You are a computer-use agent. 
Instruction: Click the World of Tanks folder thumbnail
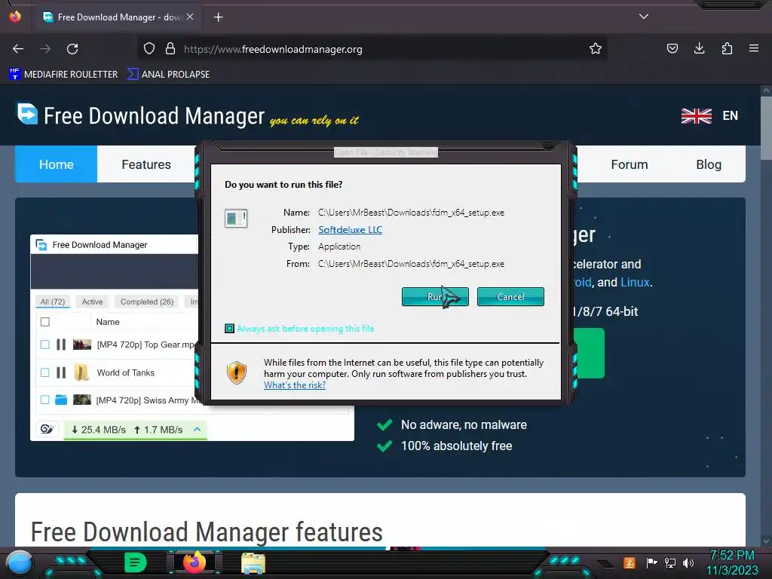pos(81,372)
